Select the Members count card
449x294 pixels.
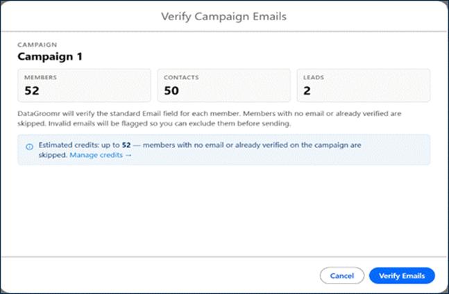[x=84, y=85]
